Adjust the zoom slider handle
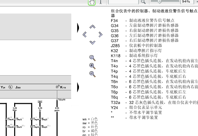This screenshot has height=136, width=198. pos(160,2)
